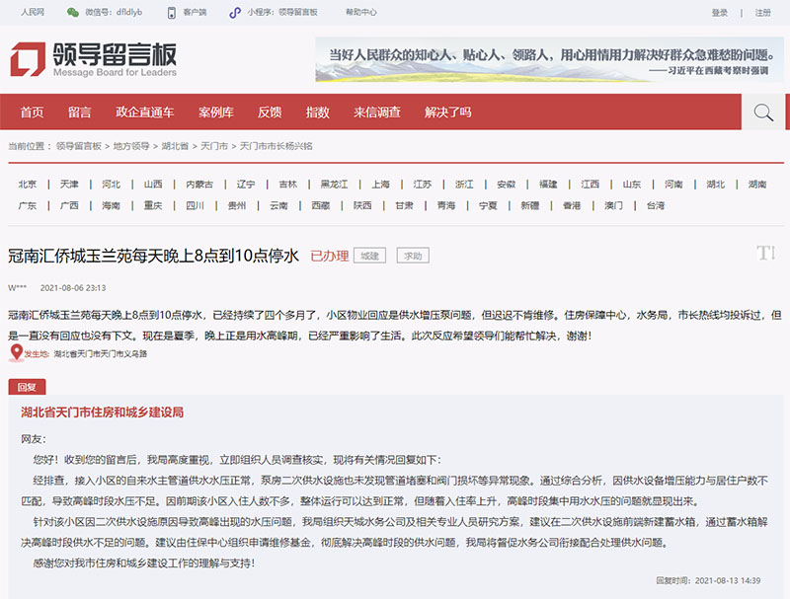Screen dimensions: 790x599
Task: Select 北京 from the province list
Action: click(x=28, y=185)
